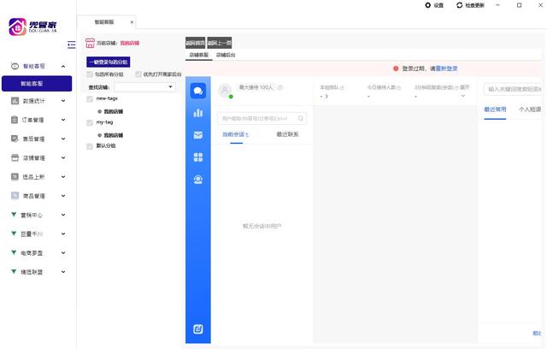Click the check updates refresh icon
Image resolution: width=547 pixels, height=349 pixels.
tap(460, 5)
